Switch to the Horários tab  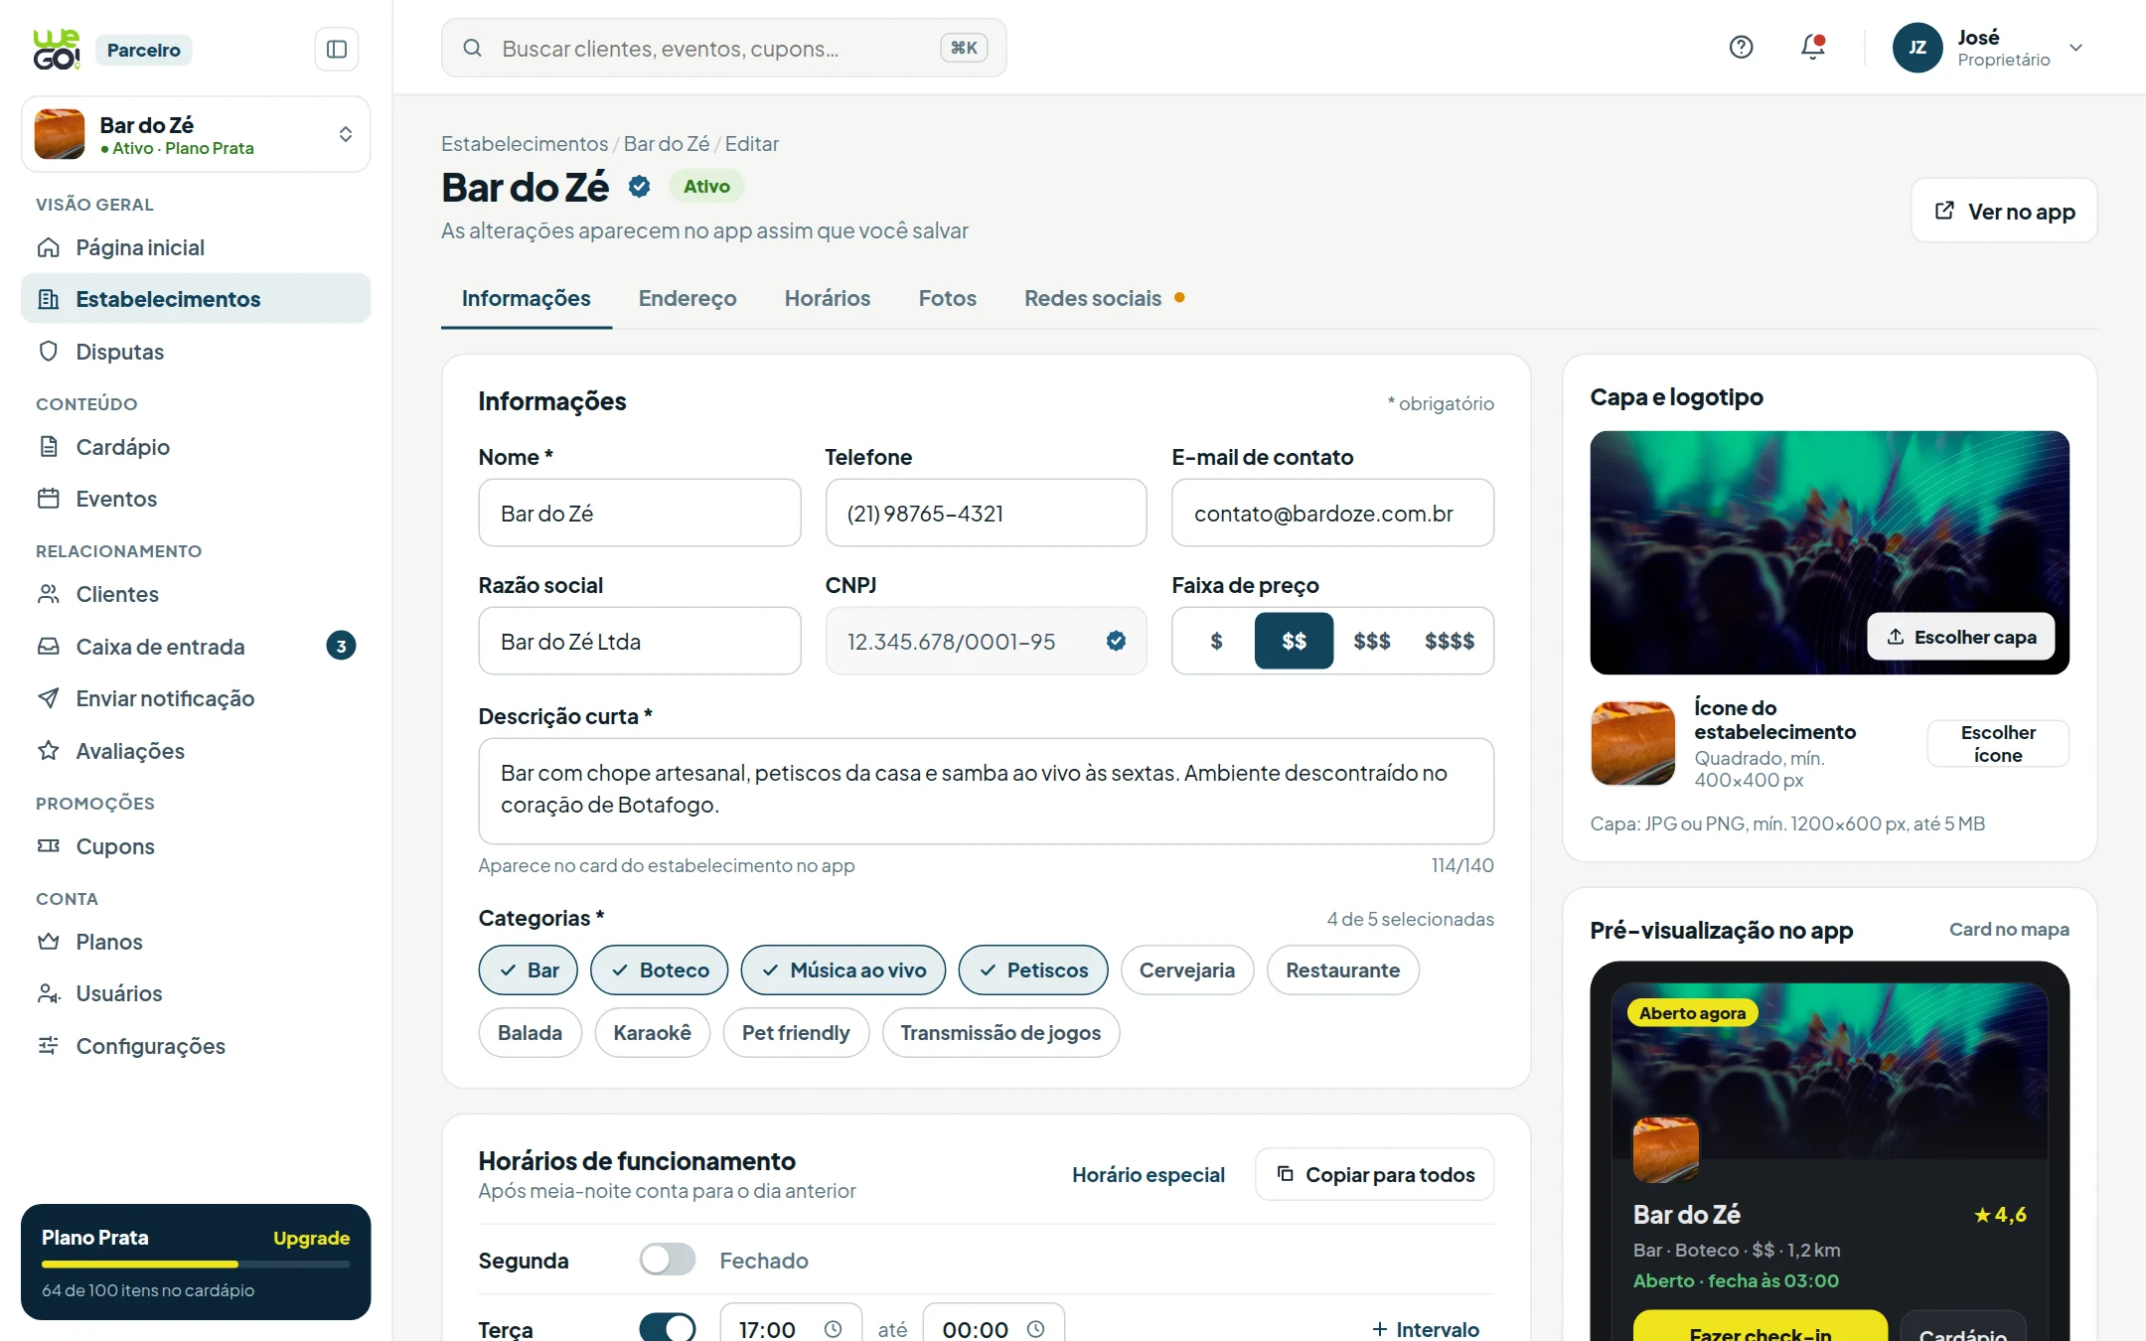click(x=828, y=298)
